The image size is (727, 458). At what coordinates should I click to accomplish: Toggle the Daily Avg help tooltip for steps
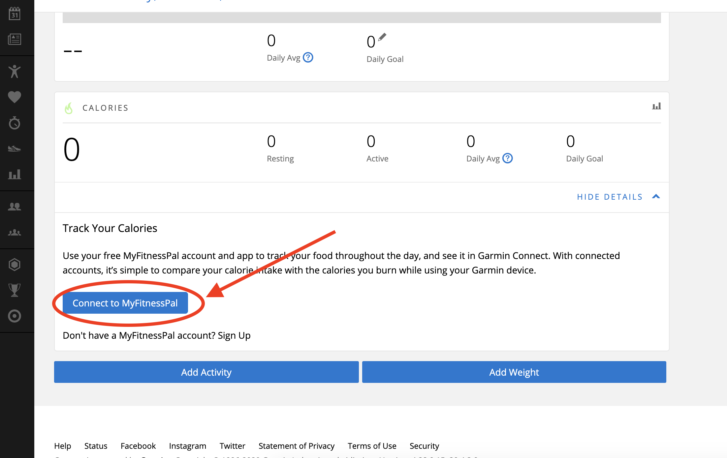click(308, 58)
